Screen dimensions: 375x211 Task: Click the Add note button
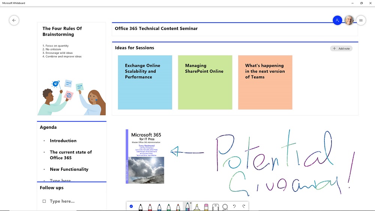click(341, 48)
